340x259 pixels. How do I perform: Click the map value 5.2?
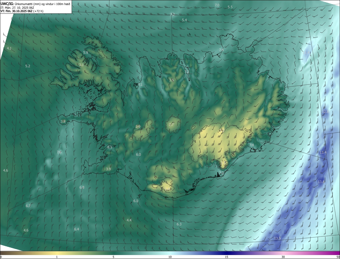click(28, 66)
